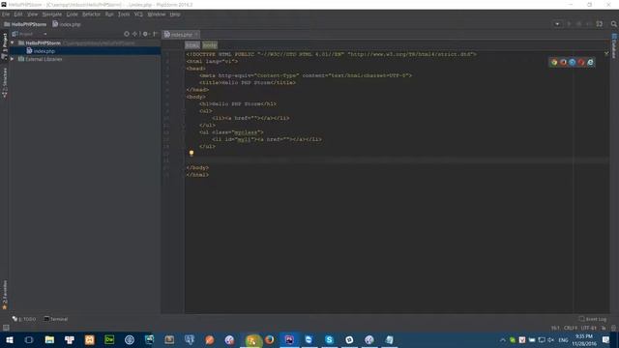Viewport: 619px width, 348px height.
Task: Open the File menu
Action: tap(6, 14)
